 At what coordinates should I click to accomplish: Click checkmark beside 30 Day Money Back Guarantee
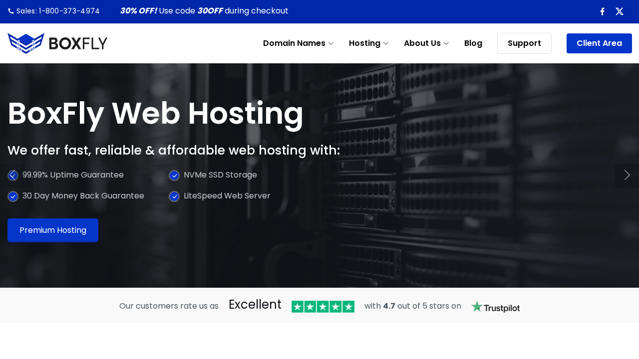click(13, 196)
